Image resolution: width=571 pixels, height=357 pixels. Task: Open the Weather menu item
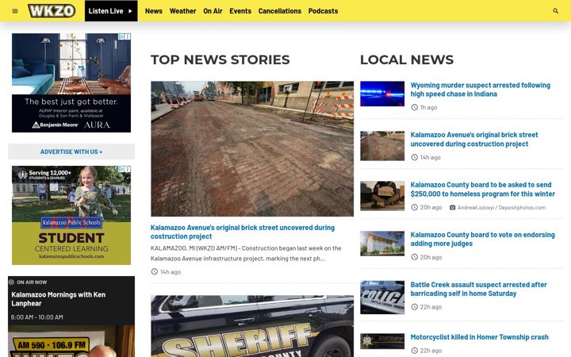point(183,11)
